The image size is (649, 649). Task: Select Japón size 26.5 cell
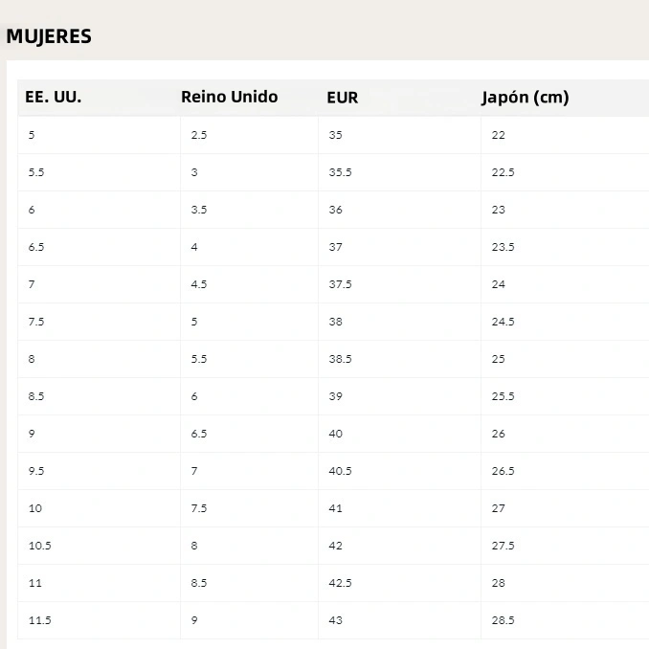503,471
